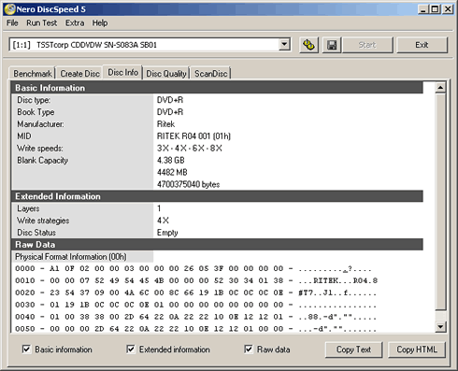Click the Basic Information section header

pyautogui.click(x=217, y=88)
